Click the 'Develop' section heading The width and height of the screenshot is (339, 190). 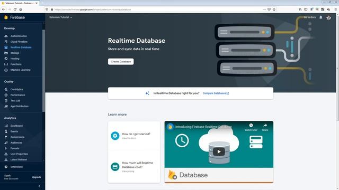tap(10, 28)
